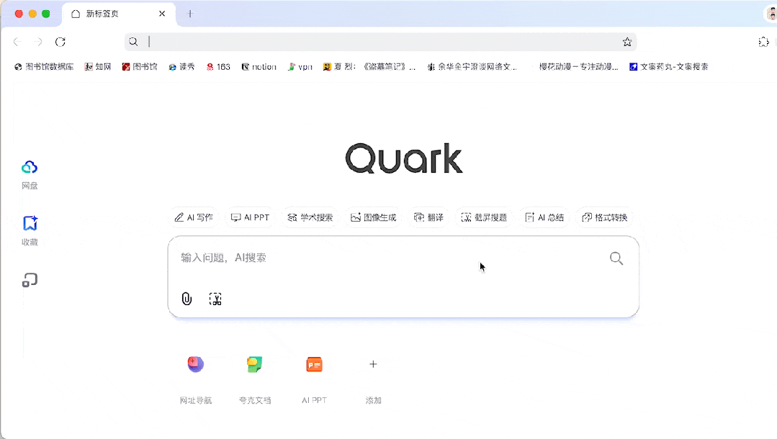777x439 pixels.
Task: Open the AI 总结 summary feature
Action: [x=544, y=217]
